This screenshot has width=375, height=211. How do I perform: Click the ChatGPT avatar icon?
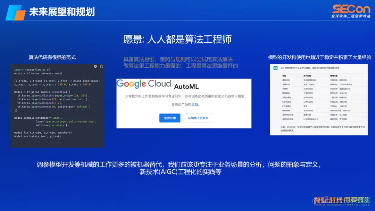pos(275,68)
